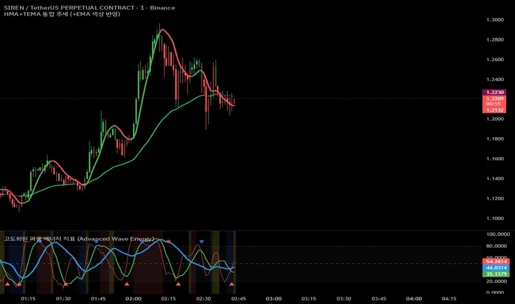This screenshot has height=304, width=515.
Task: Click the 02:45 time axis label
Action: tap(239, 298)
